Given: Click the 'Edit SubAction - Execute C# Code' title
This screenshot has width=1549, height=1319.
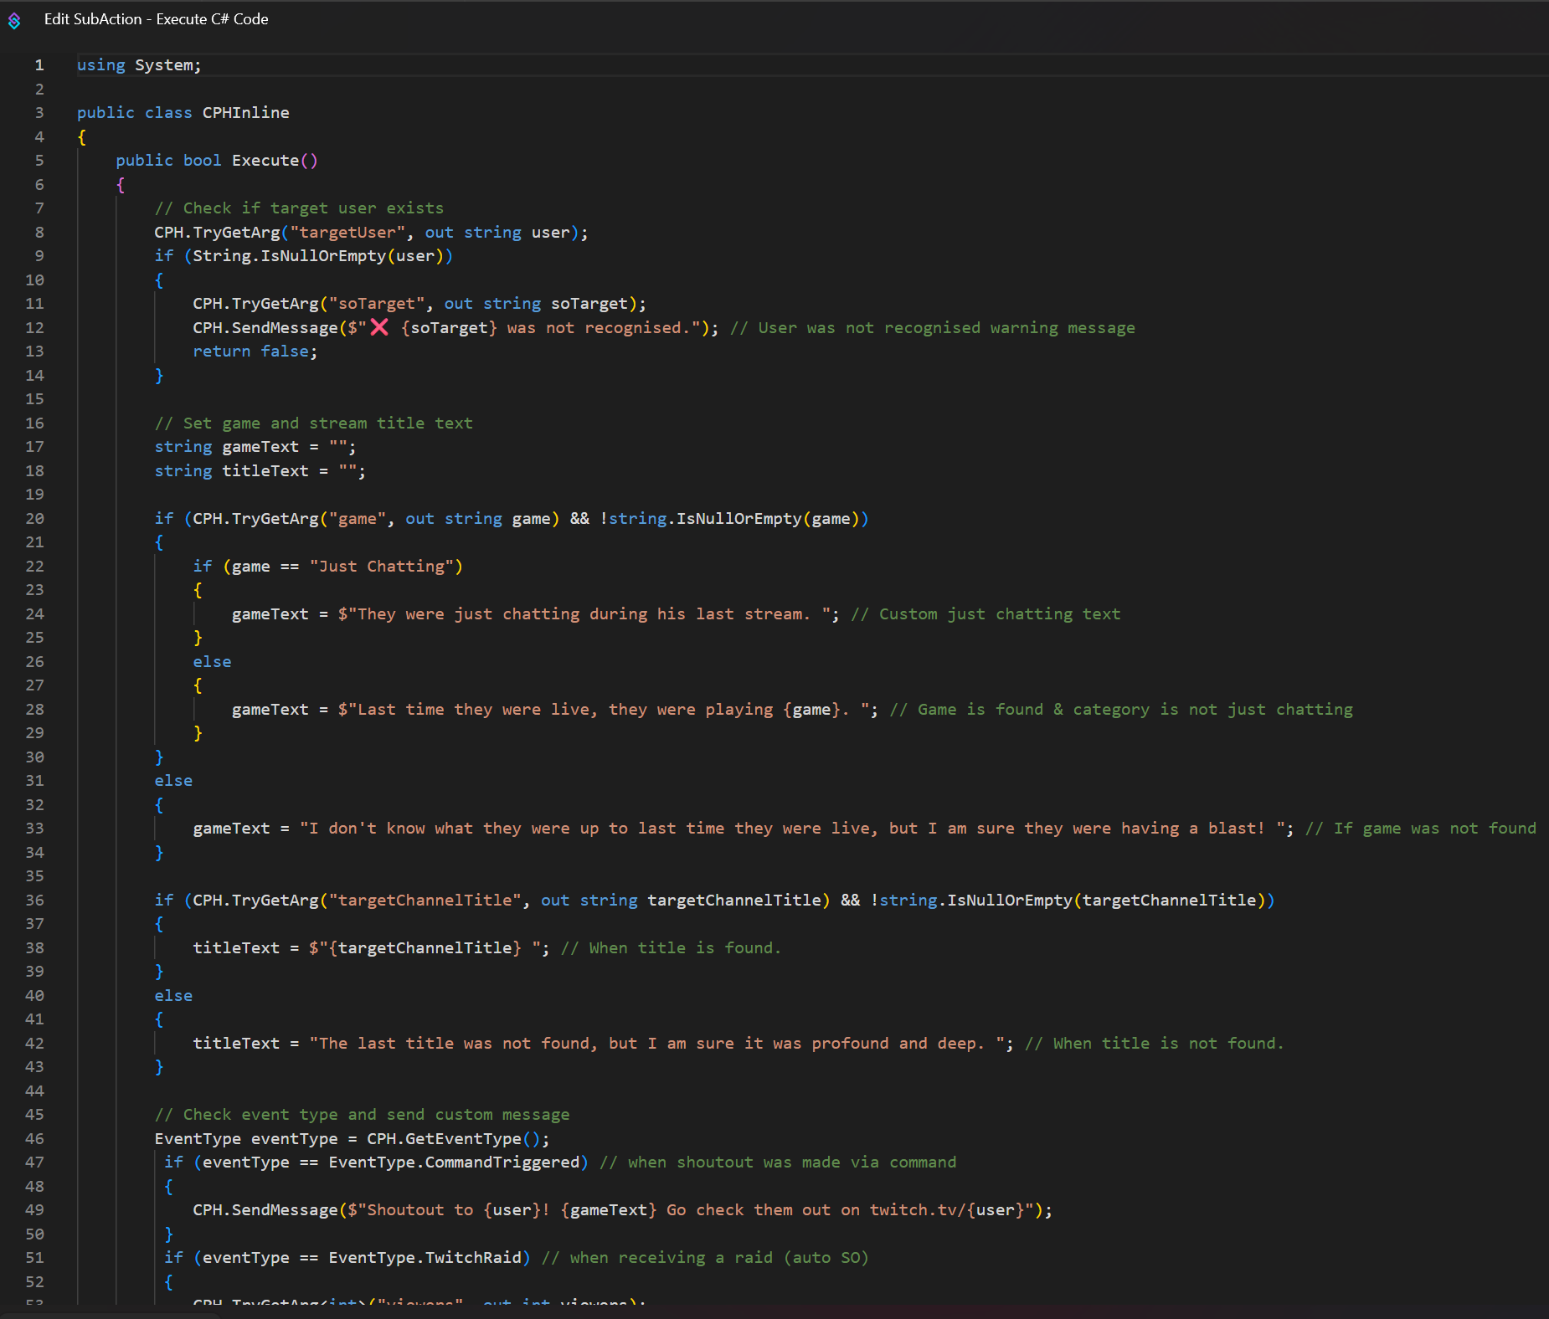Looking at the screenshot, I should (x=156, y=19).
